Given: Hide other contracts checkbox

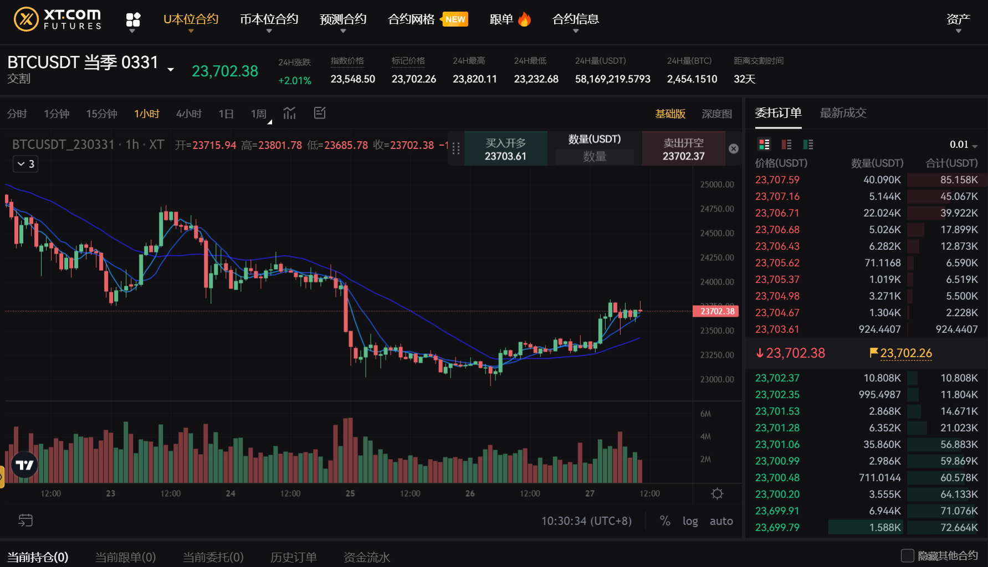Looking at the screenshot, I should (x=907, y=555).
